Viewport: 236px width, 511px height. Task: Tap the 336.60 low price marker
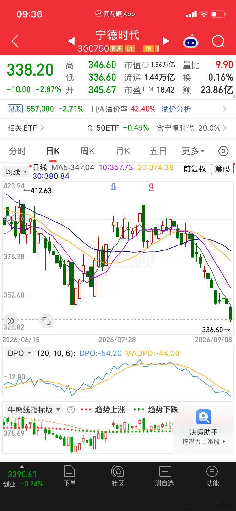point(216,330)
